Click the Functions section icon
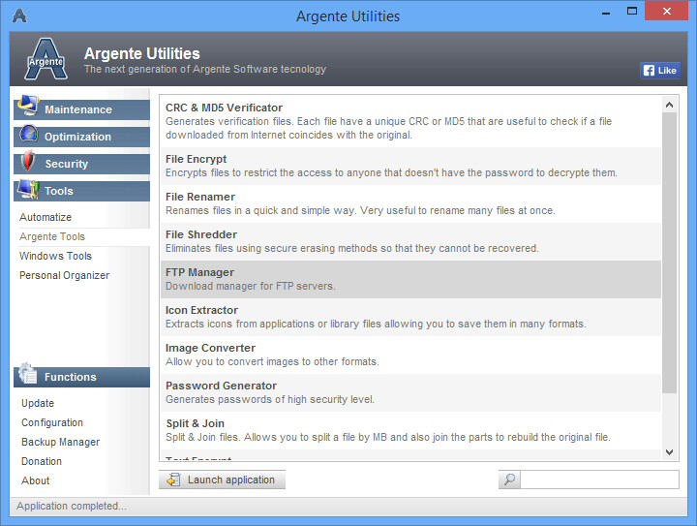The width and height of the screenshot is (697, 526). 28,376
